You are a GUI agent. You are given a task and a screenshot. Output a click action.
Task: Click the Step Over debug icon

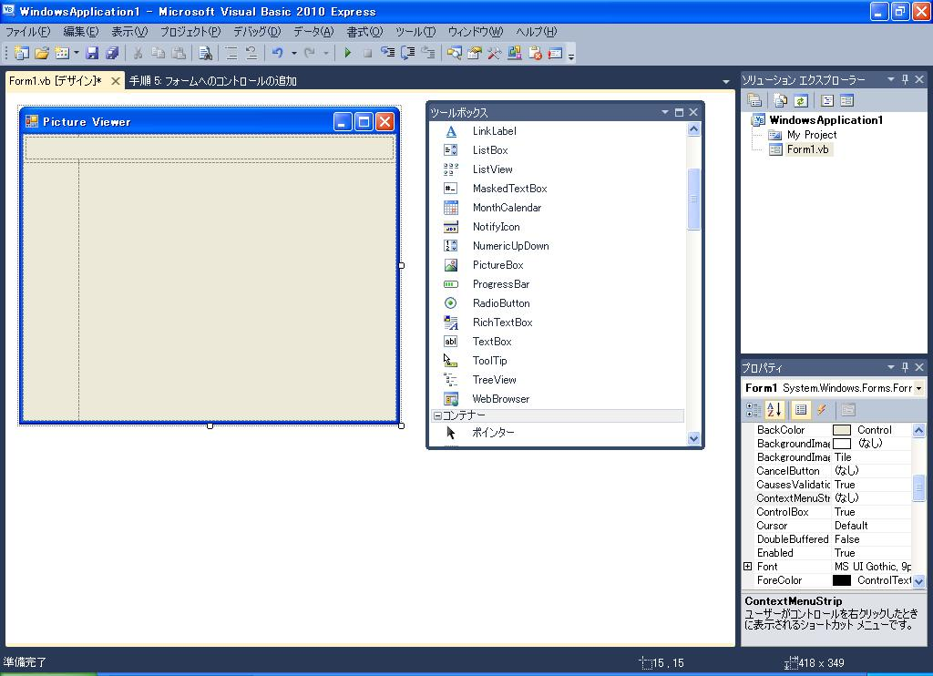click(x=408, y=53)
